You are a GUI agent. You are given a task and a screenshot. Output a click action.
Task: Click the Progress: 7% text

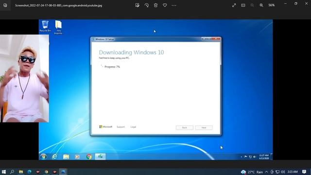click(112, 67)
